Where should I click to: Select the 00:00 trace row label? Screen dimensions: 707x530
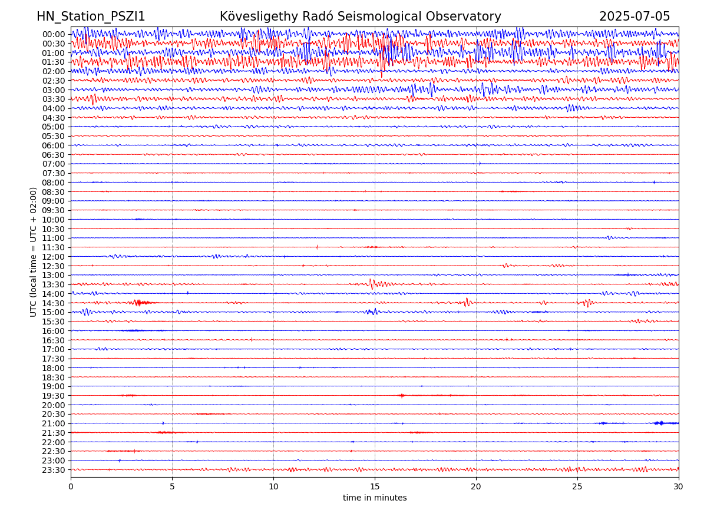[53, 34]
